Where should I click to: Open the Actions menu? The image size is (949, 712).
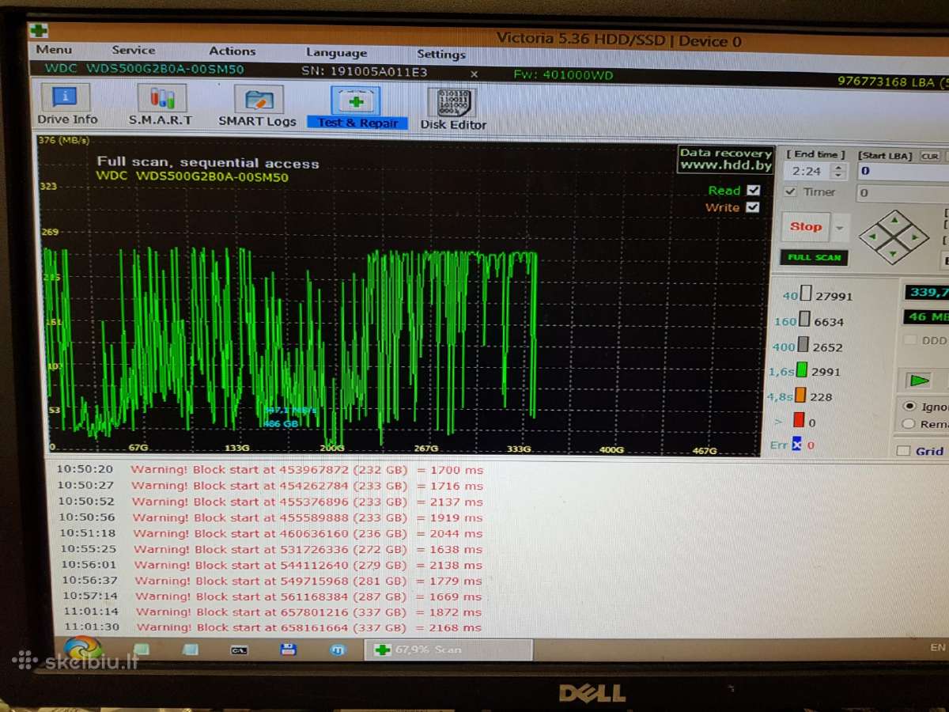(233, 51)
